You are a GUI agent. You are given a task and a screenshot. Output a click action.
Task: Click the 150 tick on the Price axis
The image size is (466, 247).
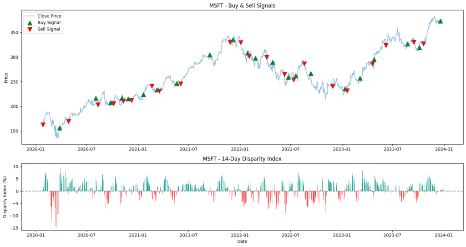pos(15,131)
